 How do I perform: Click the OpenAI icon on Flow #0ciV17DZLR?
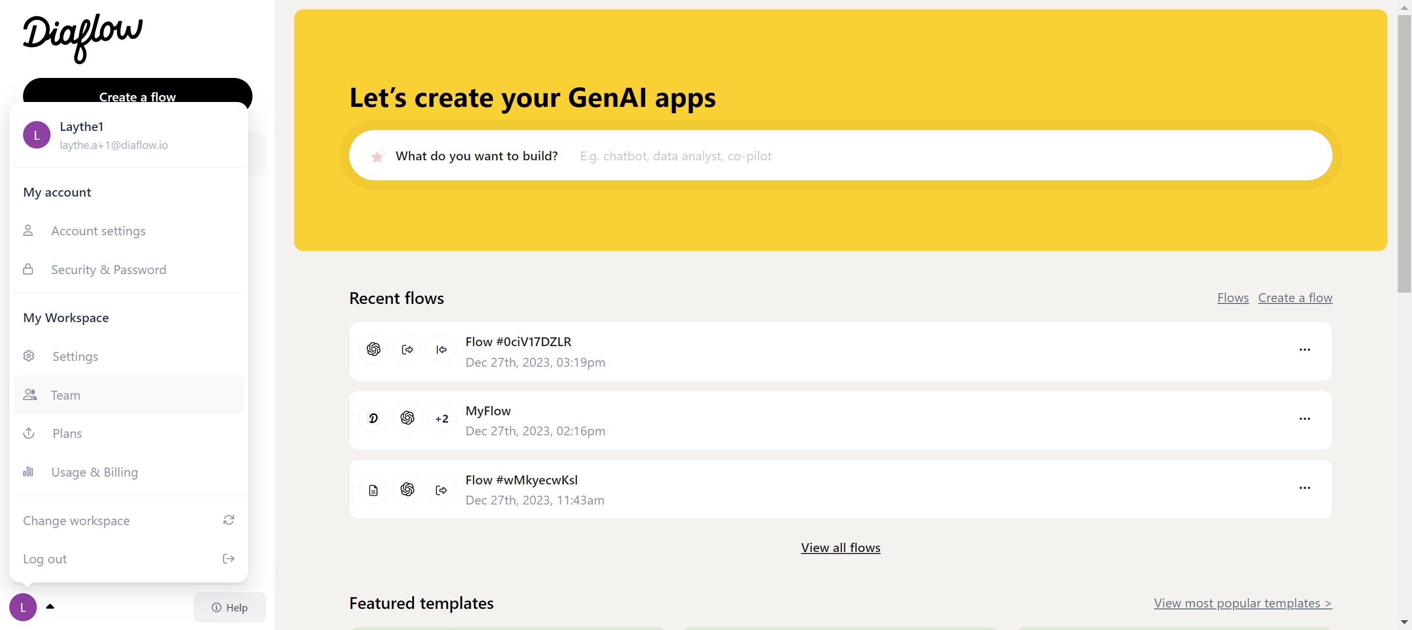pyautogui.click(x=373, y=349)
